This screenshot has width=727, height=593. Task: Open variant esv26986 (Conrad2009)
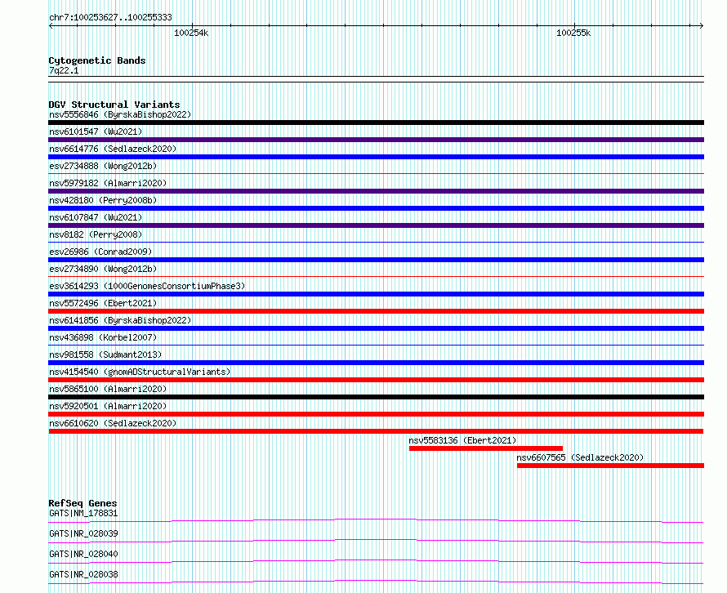pyautogui.click(x=100, y=252)
